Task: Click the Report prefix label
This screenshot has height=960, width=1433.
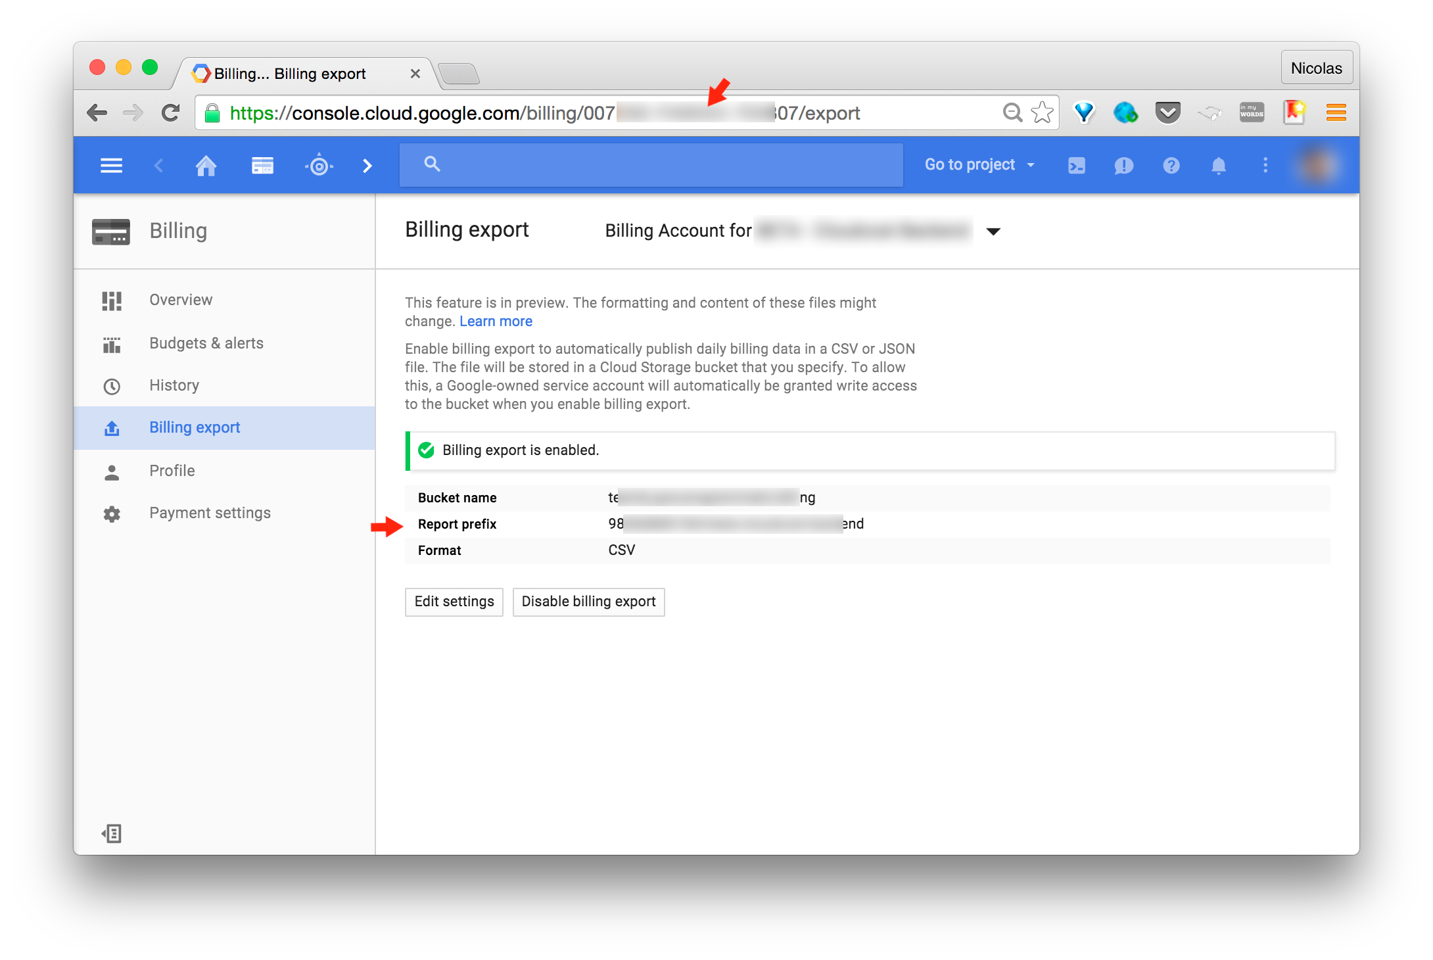Action: (457, 524)
